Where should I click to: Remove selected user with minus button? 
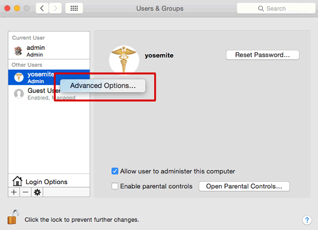[x=25, y=192]
